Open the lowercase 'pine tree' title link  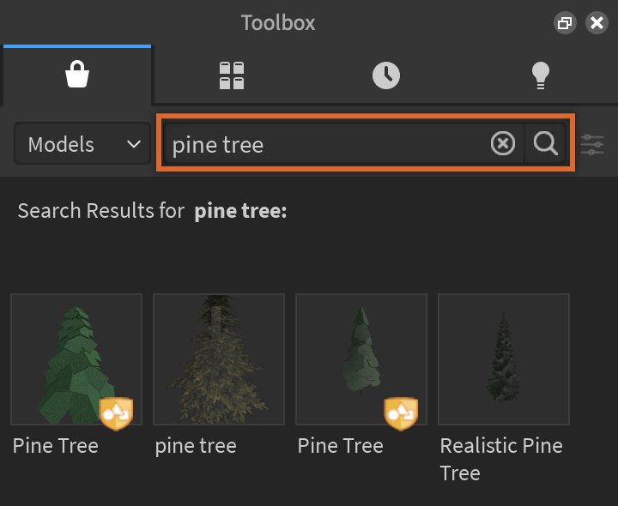point(196,446)
